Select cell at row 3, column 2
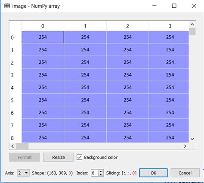Viewport: 204px width, 183px height. [x=128, y=75]
